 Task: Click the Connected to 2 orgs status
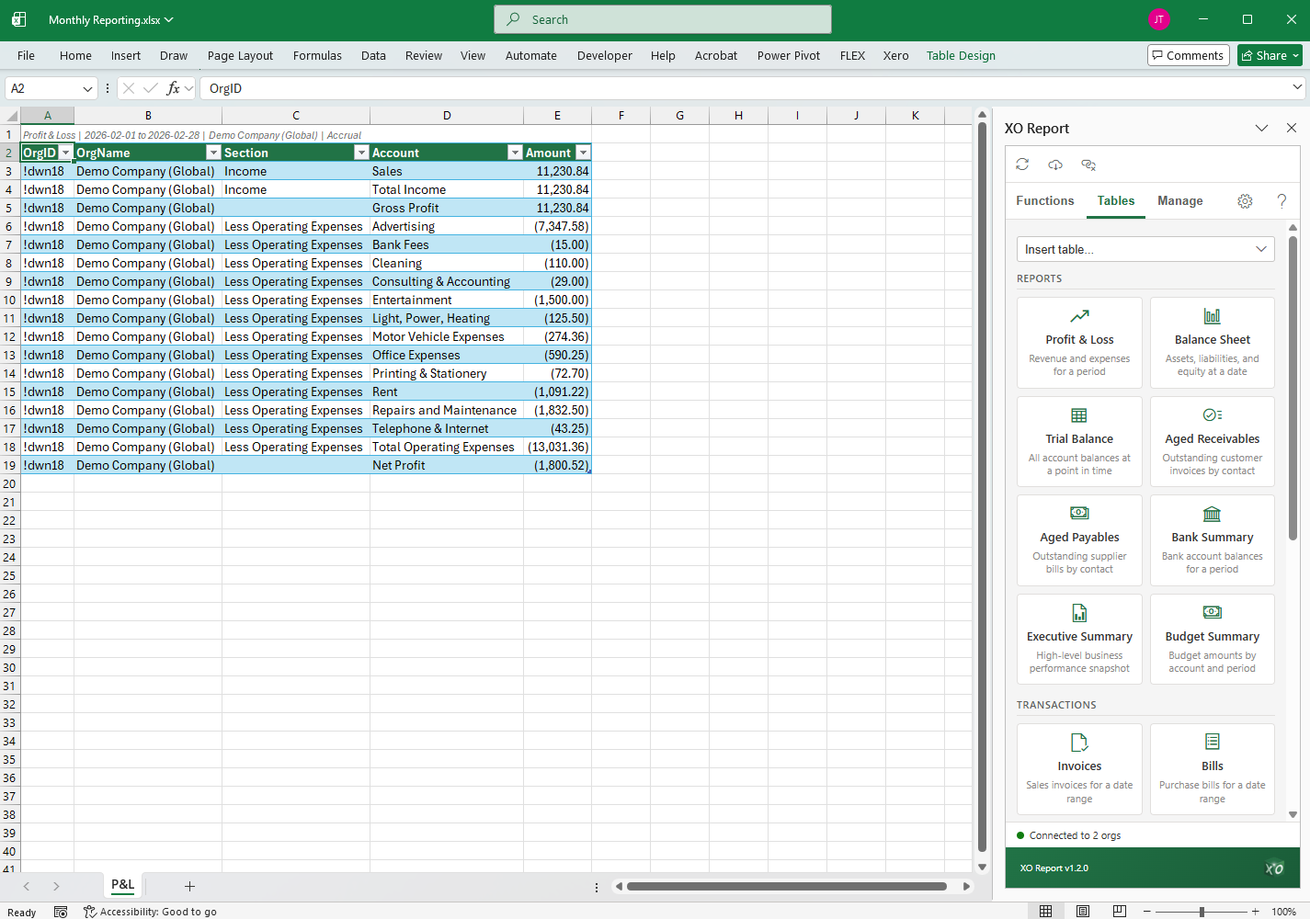1069,835
